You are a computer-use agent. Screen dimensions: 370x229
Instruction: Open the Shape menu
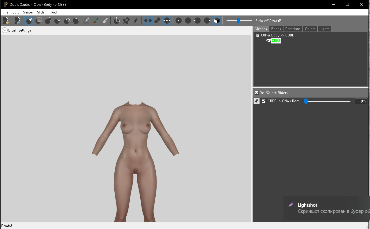click(x=28, y=12)
